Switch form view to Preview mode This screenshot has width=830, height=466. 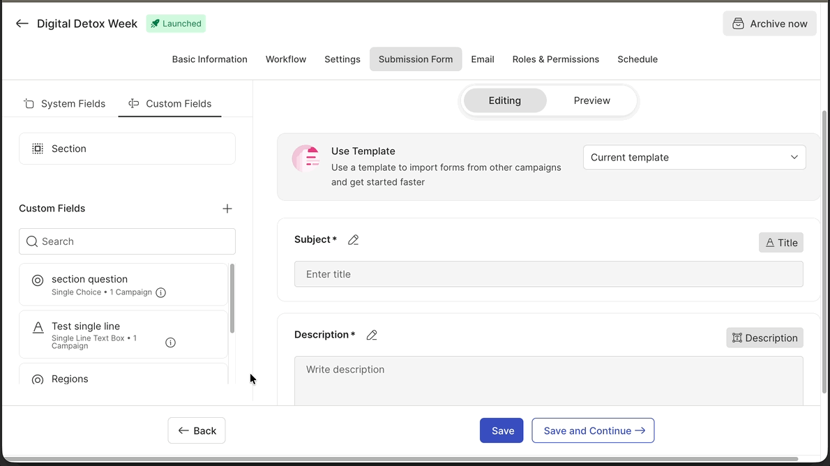click(591, 100)
